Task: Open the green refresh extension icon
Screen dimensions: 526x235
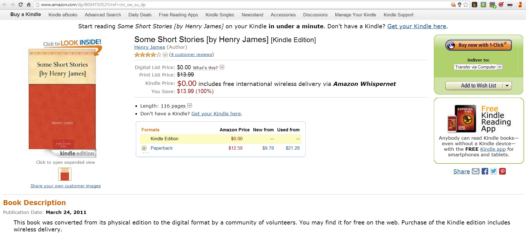Action: [483, 4]
